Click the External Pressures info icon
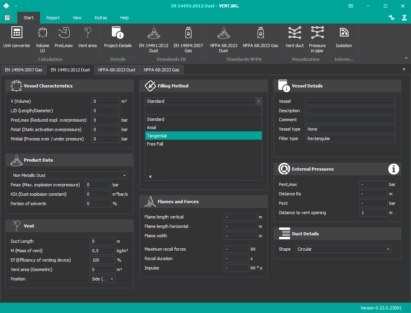This screenshot has height=313, width=411. (393, 169)
